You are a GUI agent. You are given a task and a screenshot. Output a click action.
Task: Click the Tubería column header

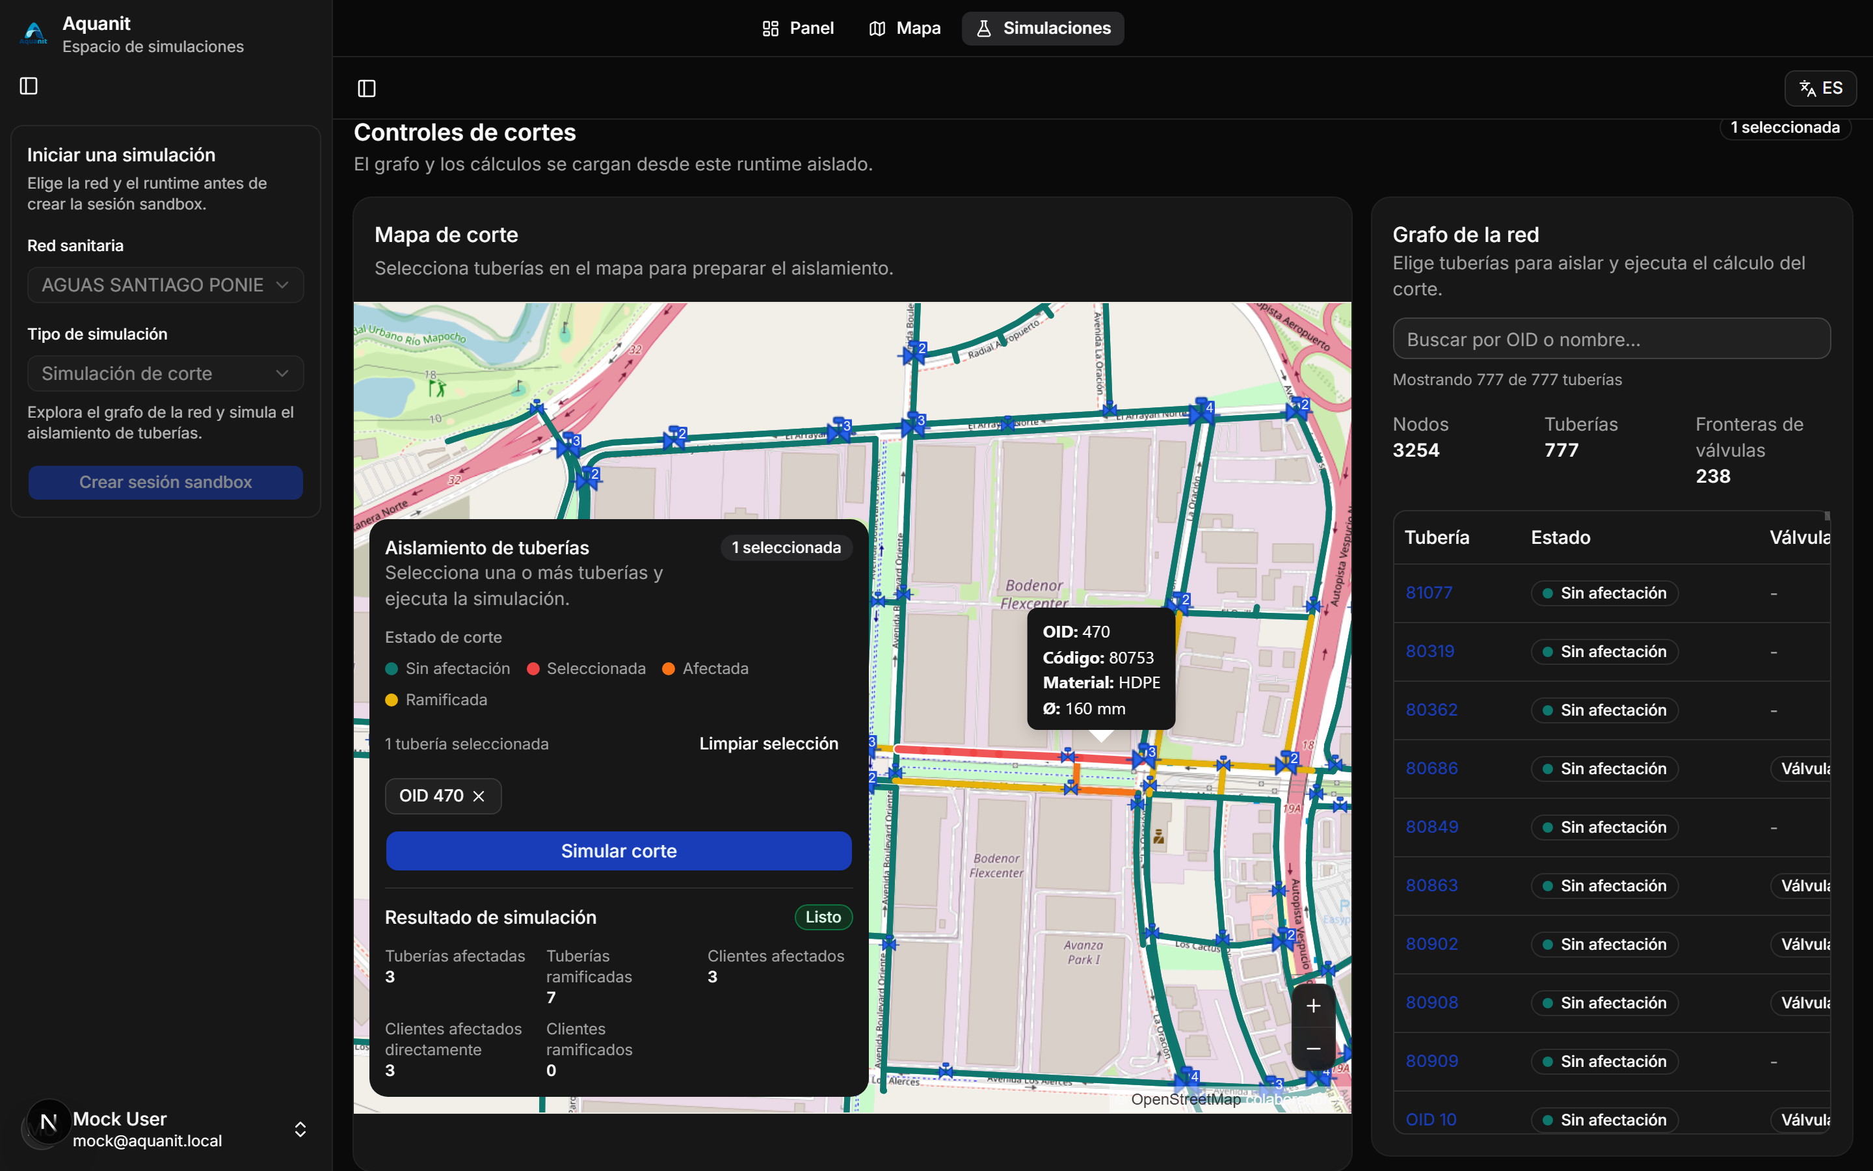(1437, 537)
